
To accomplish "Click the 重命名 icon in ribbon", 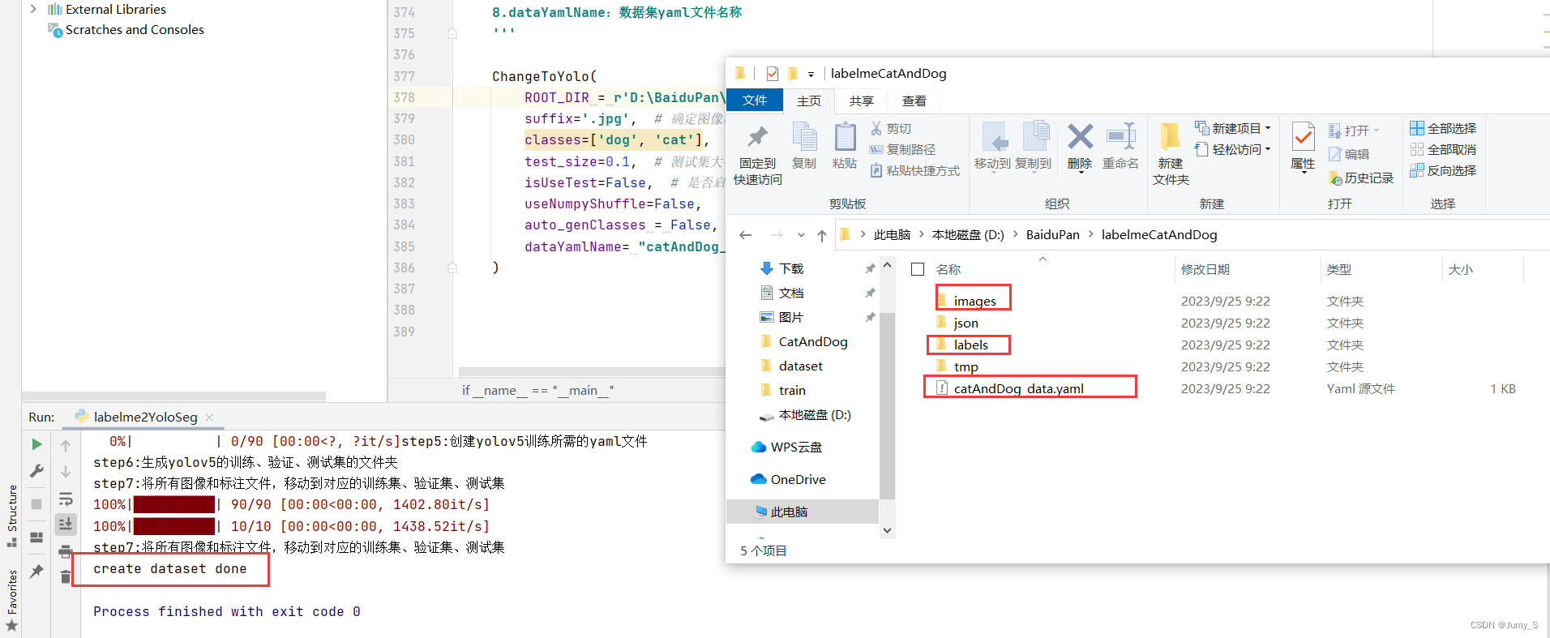I will [x=1121, y=136].
